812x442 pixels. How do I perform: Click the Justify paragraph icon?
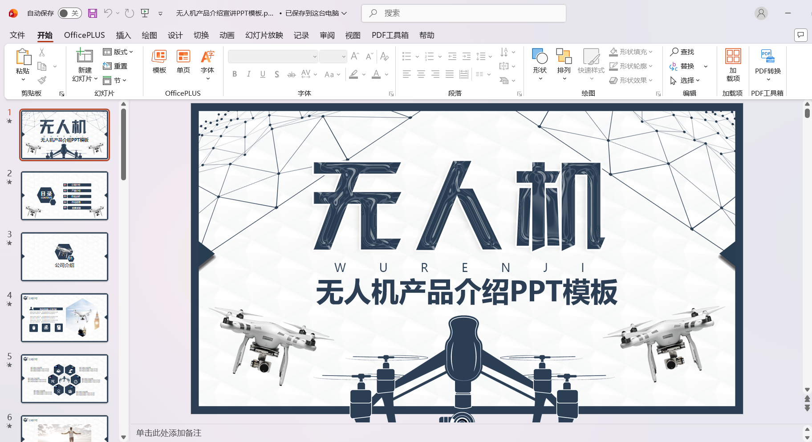(x=450, y=74)
